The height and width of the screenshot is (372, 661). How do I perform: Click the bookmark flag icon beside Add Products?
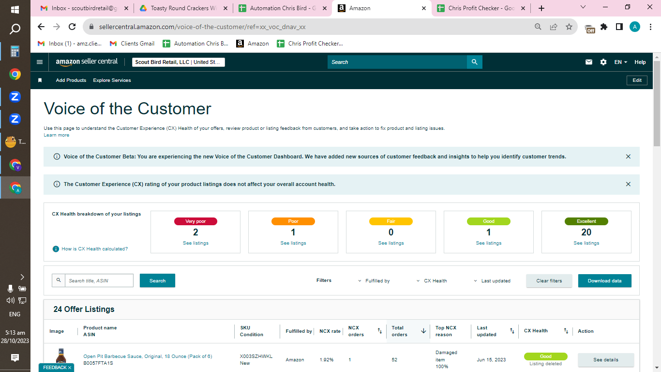coord(40,80)
